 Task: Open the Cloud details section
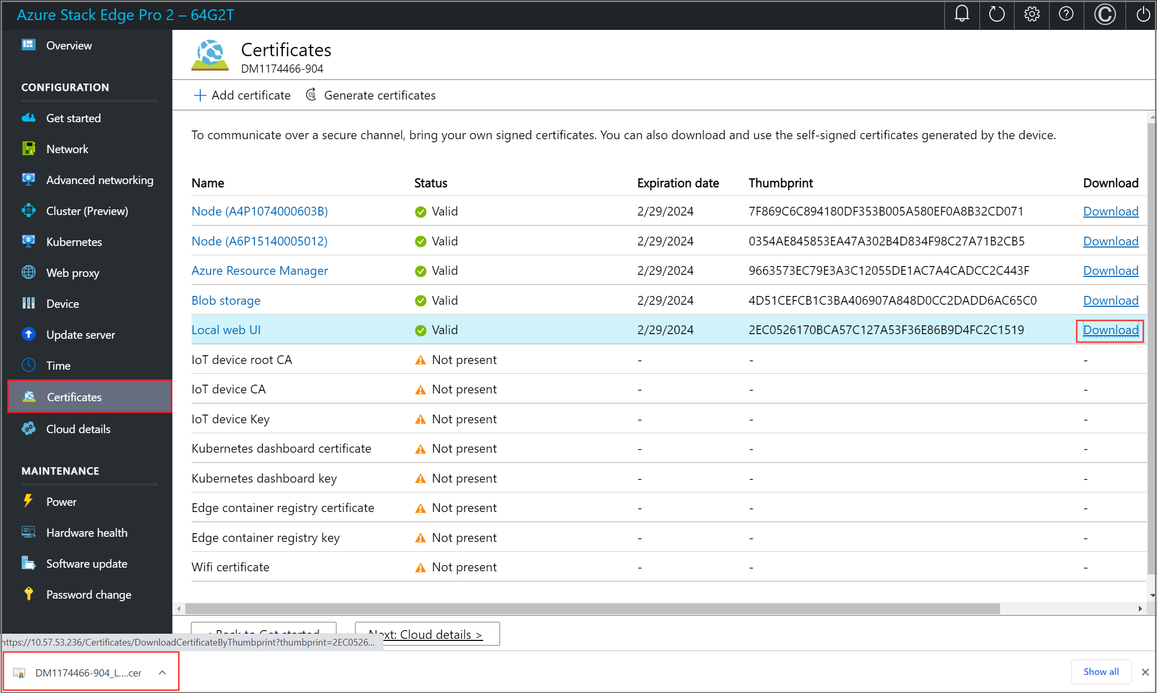pos(78,428)
